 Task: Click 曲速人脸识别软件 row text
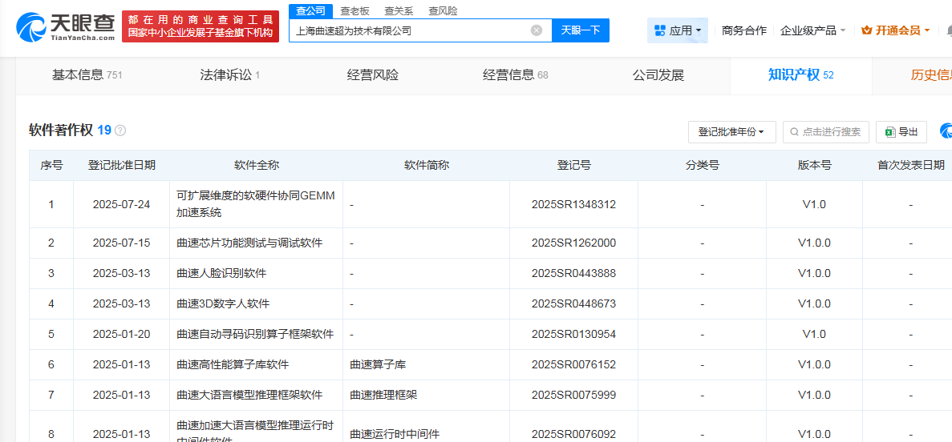(221, 273)
